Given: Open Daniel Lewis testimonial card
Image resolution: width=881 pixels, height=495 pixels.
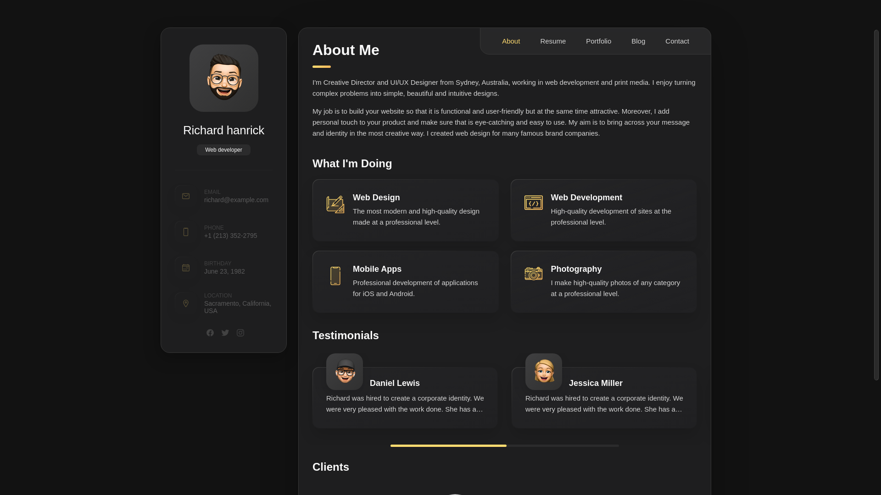Looking at the screenshot, I should tap(405, 398).
